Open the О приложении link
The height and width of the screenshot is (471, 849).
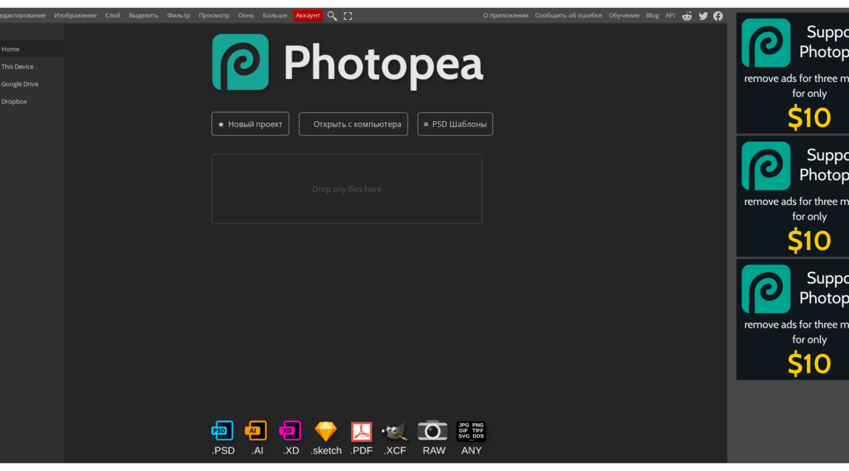pos(505,16)
